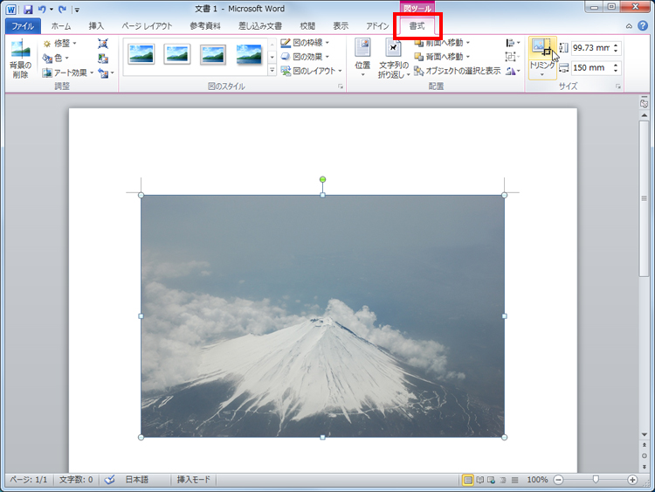Click the Save icon in Quick Access
This screenshot has width=655, height=492.
click(x=28, y=10)
